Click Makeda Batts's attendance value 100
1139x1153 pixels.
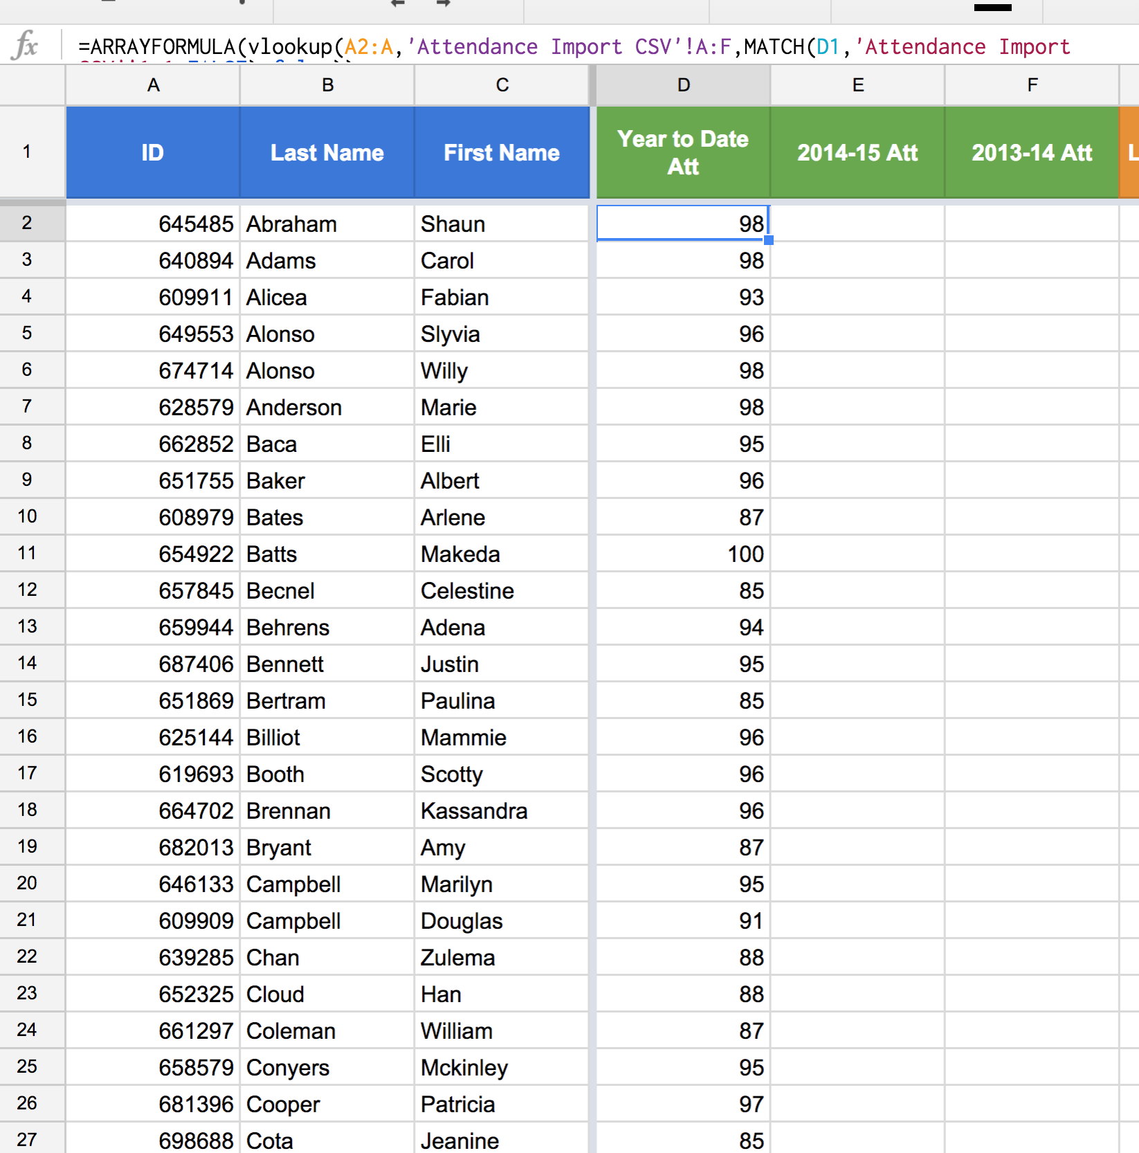[683, 554]
